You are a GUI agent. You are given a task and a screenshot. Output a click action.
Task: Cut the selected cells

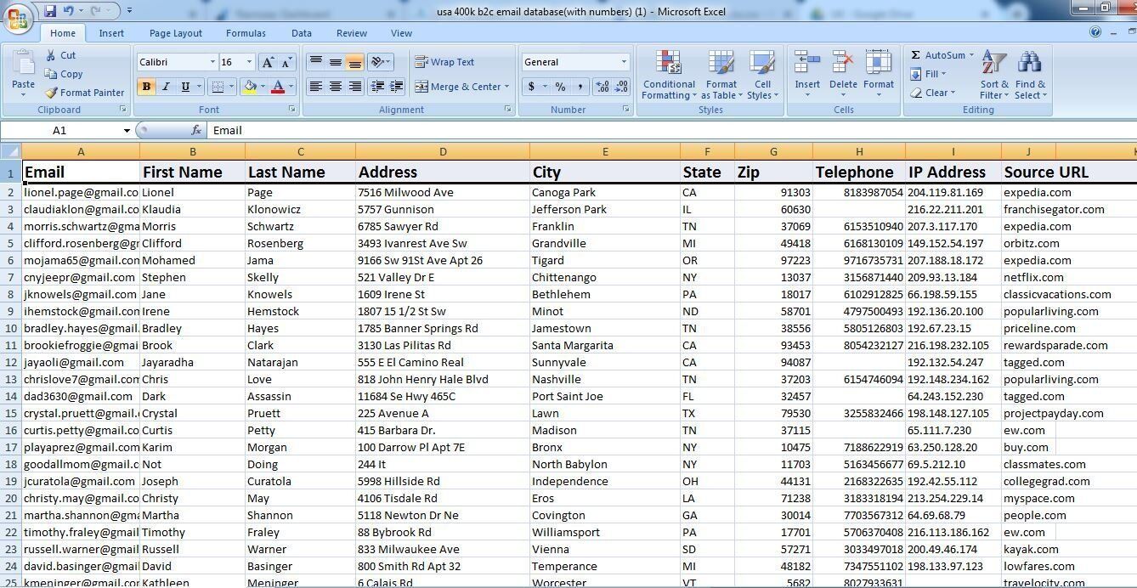click(60, 55)
